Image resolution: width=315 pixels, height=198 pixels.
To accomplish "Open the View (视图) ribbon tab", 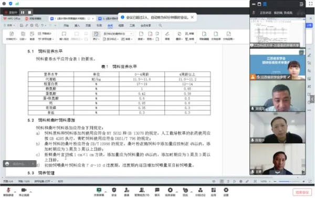I will (121, 26).
